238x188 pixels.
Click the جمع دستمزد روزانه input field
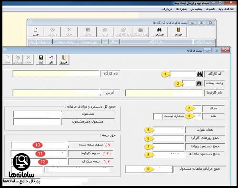[x=169, y=146]
